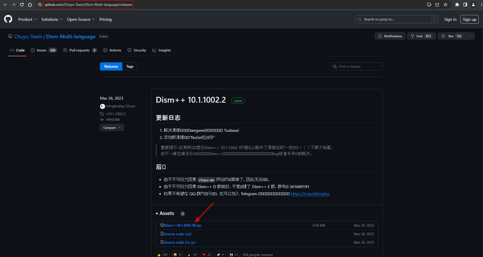The width and height of the screenshot is (483, 257).
Task: Click the repository icon before Chuyu-Team
Action: 10,36
